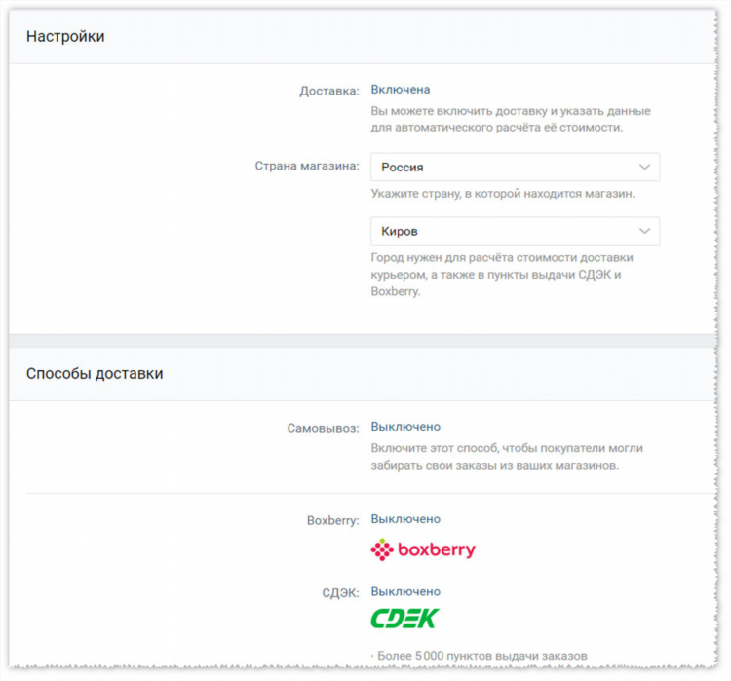Click the chevron in the Россия dropdown
The height and width of the screenshot is (681, 731).
644,167
